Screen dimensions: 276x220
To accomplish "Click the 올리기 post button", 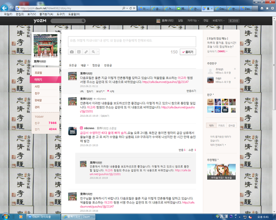I will coord(188,52).
